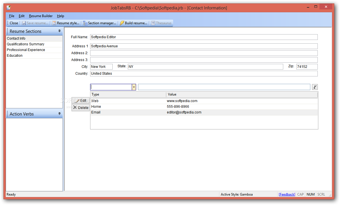Click the empty Address 3 field

click(204, 60)
